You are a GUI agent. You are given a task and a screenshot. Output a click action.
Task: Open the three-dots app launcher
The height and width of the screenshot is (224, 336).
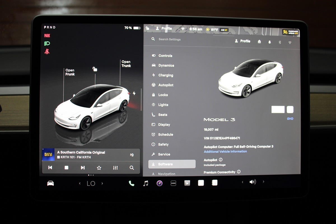click(173, 183)
